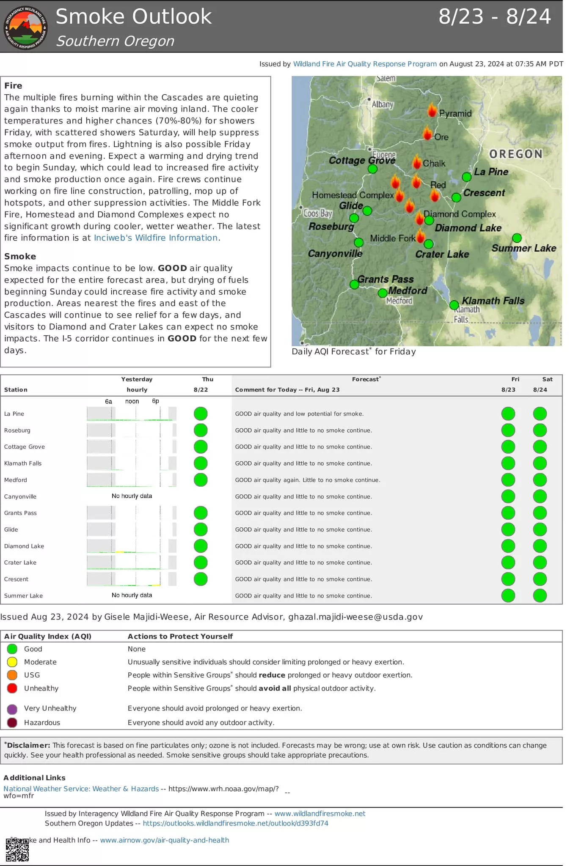Click La Pine Thursday 8/22 AQI dot
Image resolution: width=573 pixels, height=866 pixels.
(x=201, y=414)
